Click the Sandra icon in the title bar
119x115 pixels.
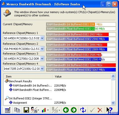(4, 4)
